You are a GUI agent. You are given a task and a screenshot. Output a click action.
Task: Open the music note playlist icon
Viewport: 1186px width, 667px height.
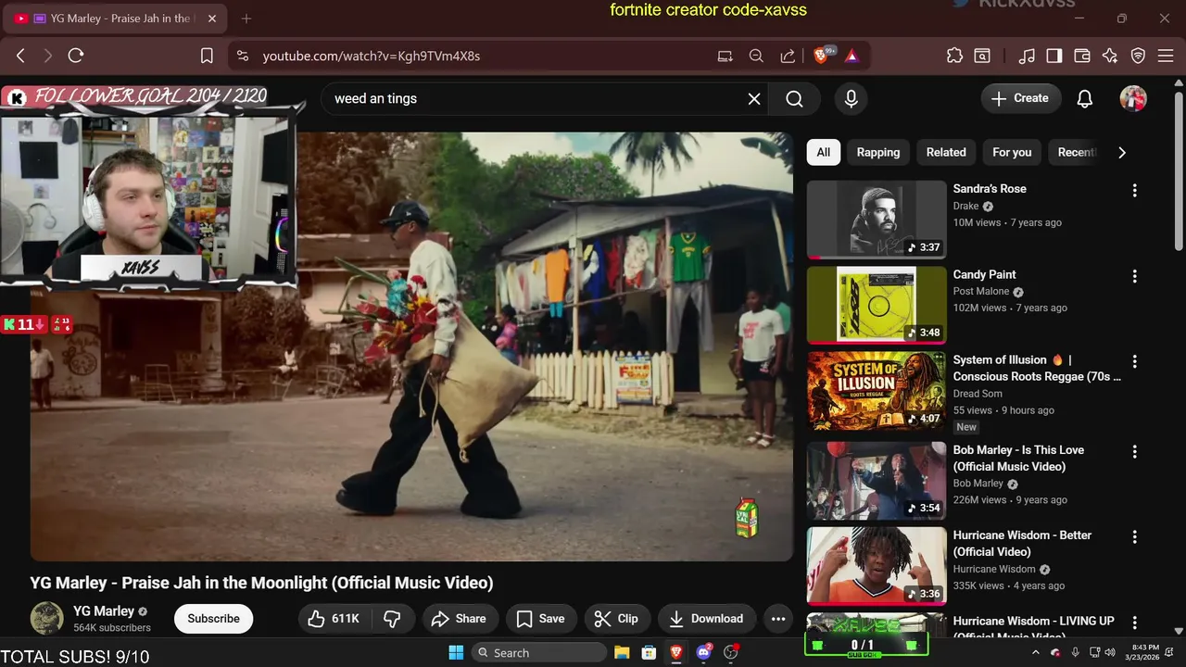(1027, 56)
